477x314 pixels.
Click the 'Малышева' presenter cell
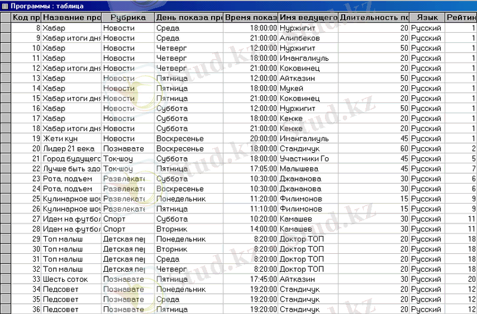pos(308,169)
